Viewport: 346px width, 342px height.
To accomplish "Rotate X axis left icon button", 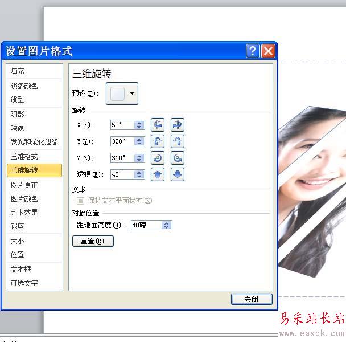I will click(x=157, y=125).
